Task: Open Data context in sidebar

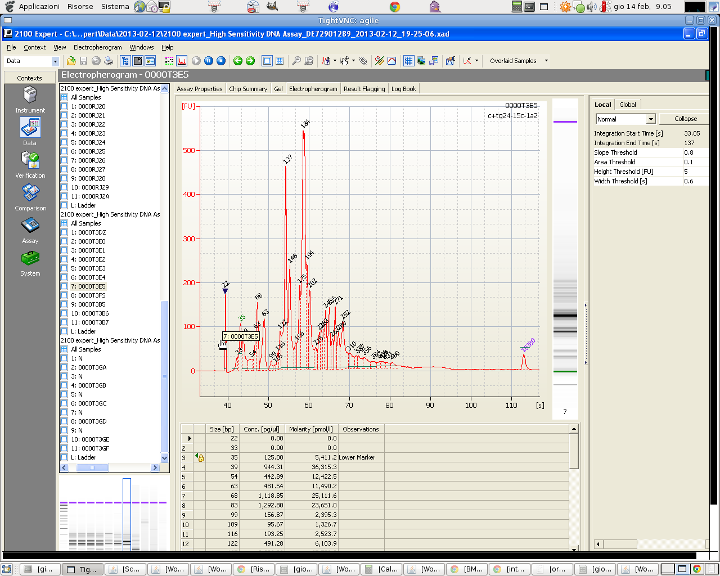Action: pyautogui.click(x=30, y=132)
